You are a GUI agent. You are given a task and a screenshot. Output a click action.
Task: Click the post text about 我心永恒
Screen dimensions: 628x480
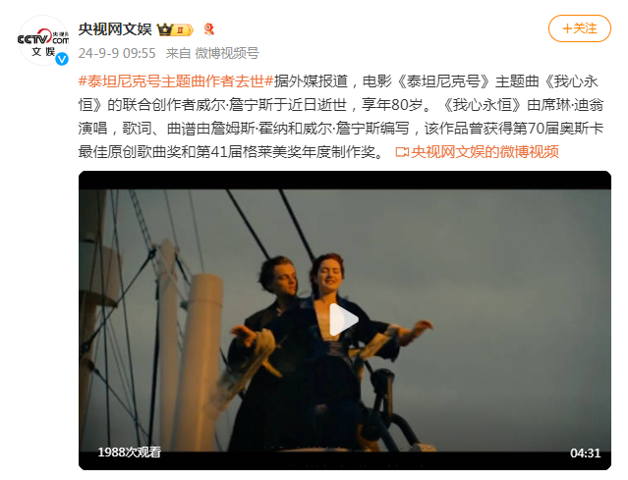click(340, 117)
